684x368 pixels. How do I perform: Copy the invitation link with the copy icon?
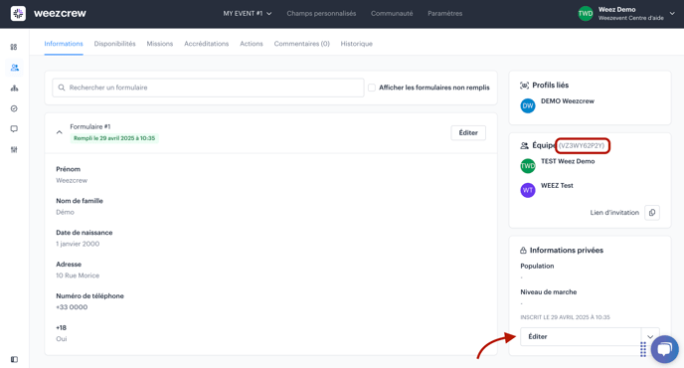[x=652, y=213]
